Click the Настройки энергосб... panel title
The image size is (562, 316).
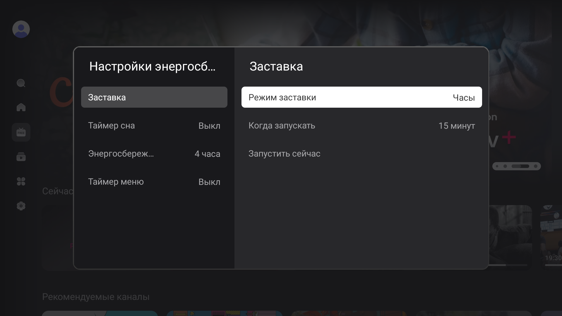click(x=152, y=66)
